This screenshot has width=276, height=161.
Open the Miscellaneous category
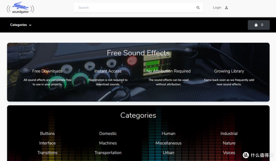point(168,143)
